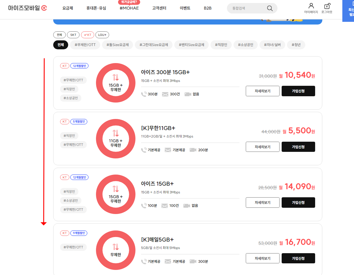Click the [K]무한11GB+ plan title
This screenshot has height=275, width=354.
158,128
